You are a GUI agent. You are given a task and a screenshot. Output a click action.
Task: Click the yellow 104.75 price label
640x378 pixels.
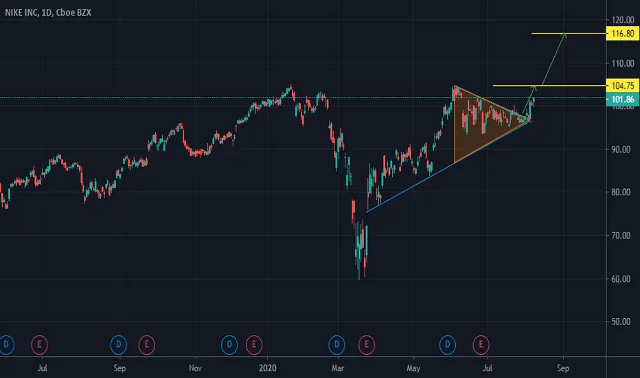(x=622, y=86)
